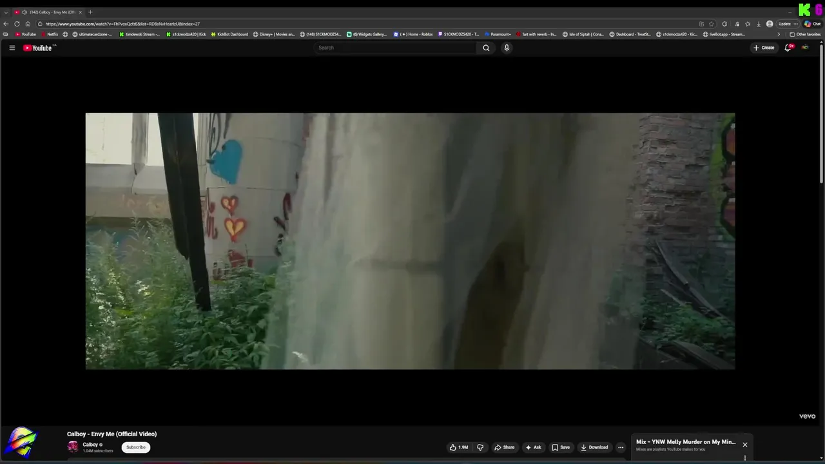Open the Widgets Gallery bookmark

(367, 34)
